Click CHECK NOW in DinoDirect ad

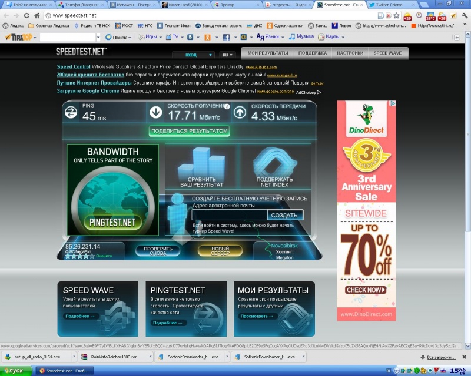[x=365, y=290]
